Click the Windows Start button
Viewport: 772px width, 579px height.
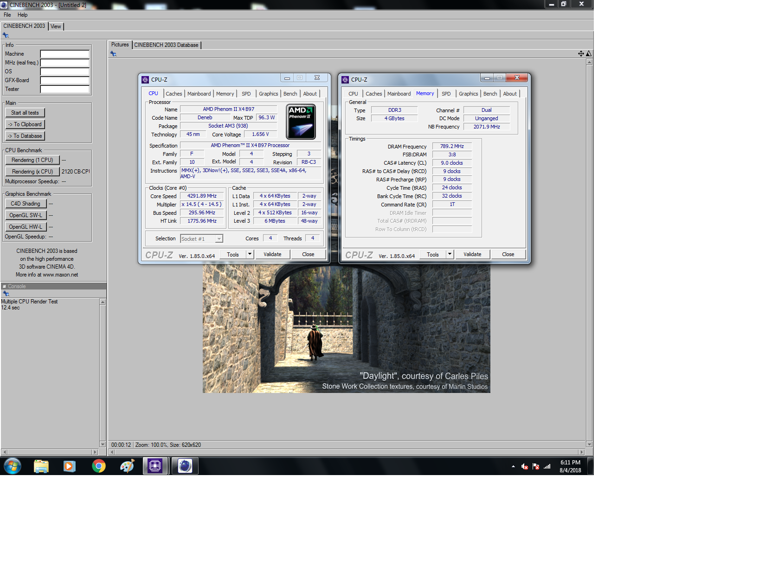pyautogui.click(x=13, y=466)
